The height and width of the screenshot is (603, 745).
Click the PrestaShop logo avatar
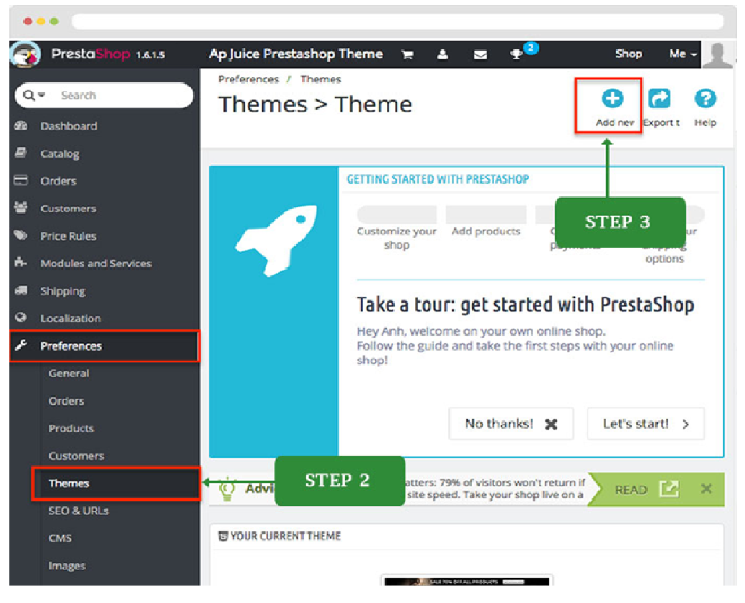[26, 54]
